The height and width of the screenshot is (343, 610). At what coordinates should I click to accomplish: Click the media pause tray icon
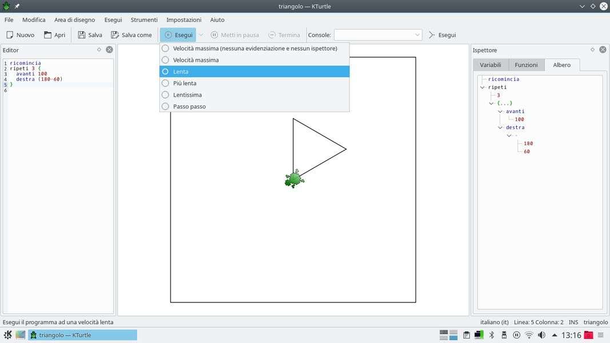pos(516,335)
